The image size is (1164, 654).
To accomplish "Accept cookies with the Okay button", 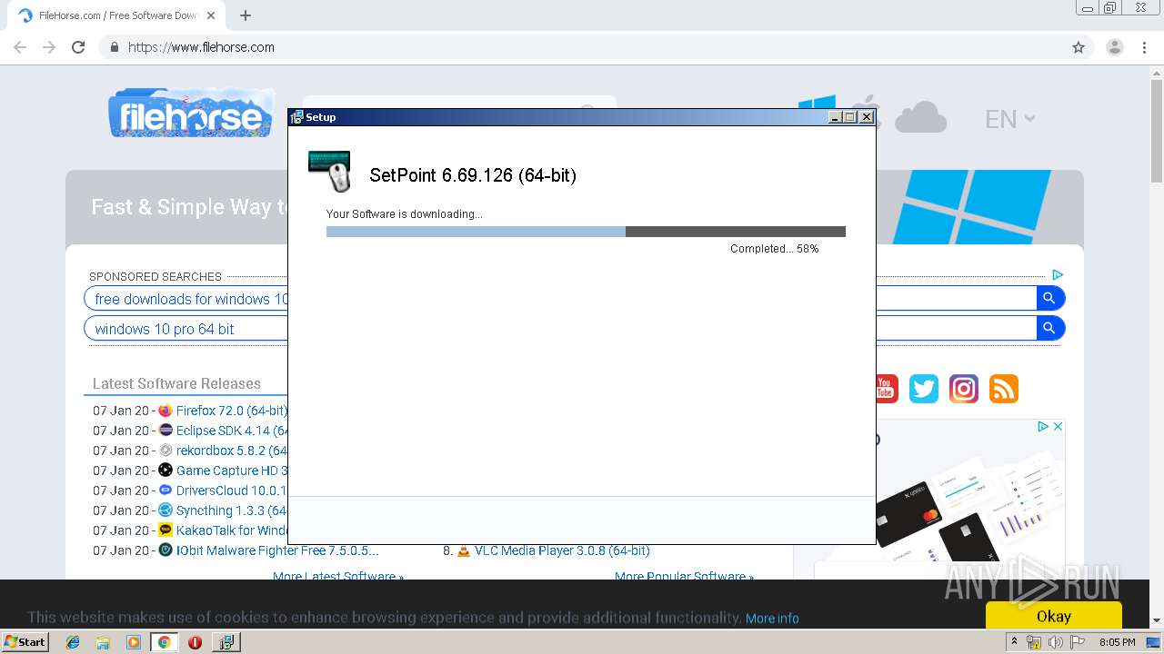I will (x=1054, y=616).
